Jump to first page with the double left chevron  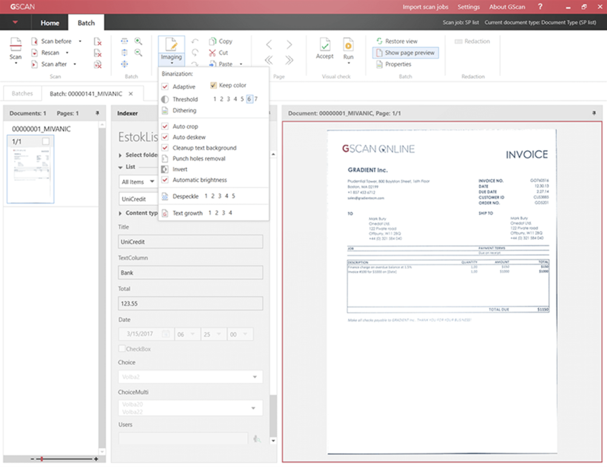(269, 60)
